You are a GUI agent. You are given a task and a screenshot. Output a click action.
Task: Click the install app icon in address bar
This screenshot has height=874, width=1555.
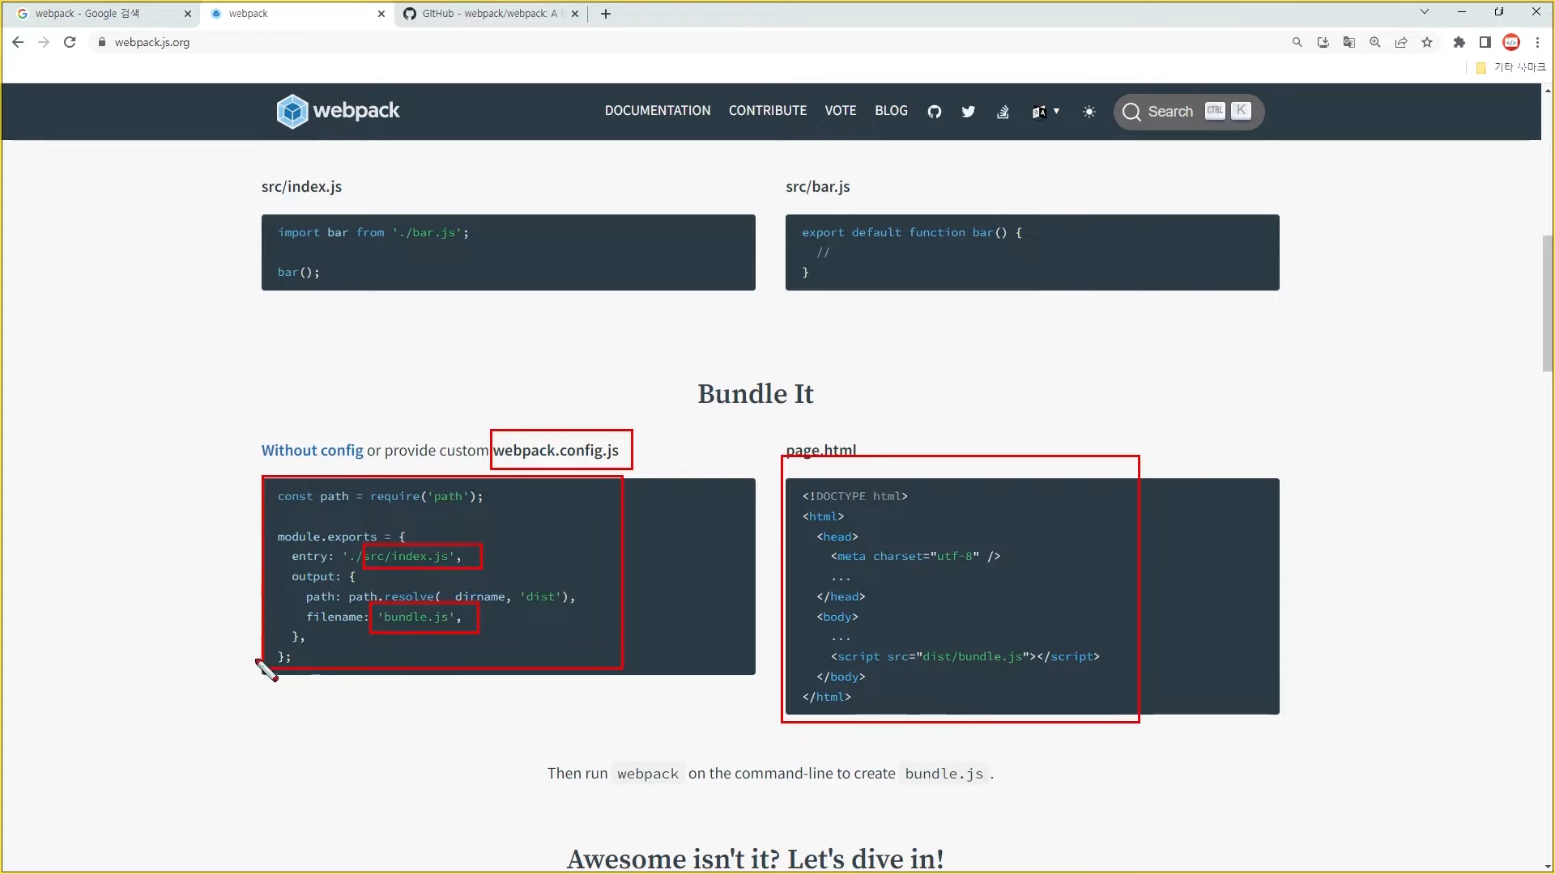coord(1323,42)
